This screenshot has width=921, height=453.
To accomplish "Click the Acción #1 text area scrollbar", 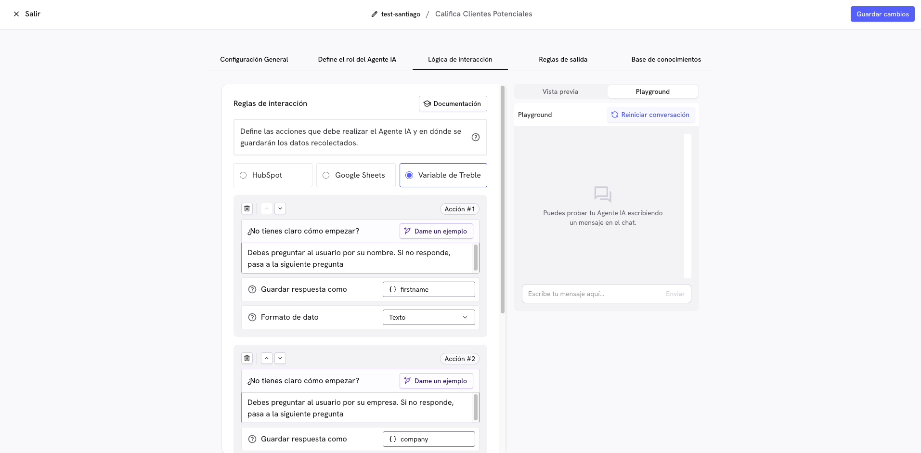I will [x=476, y=258].
